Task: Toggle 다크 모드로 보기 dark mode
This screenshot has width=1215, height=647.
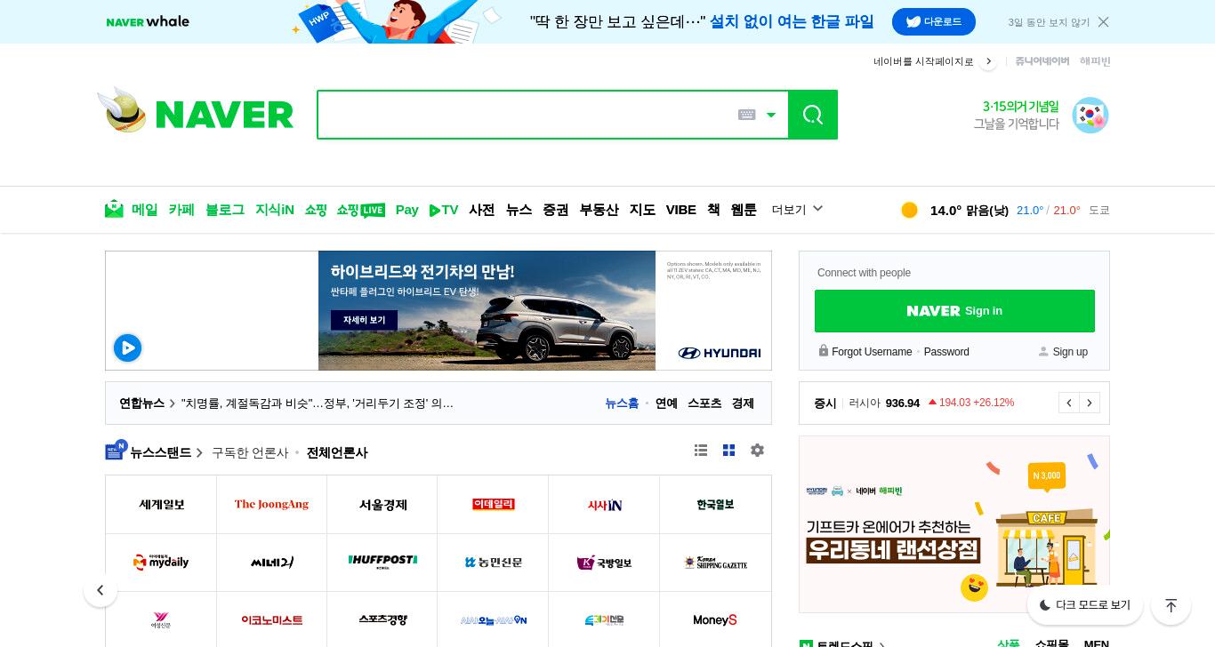Action: 1085,605
